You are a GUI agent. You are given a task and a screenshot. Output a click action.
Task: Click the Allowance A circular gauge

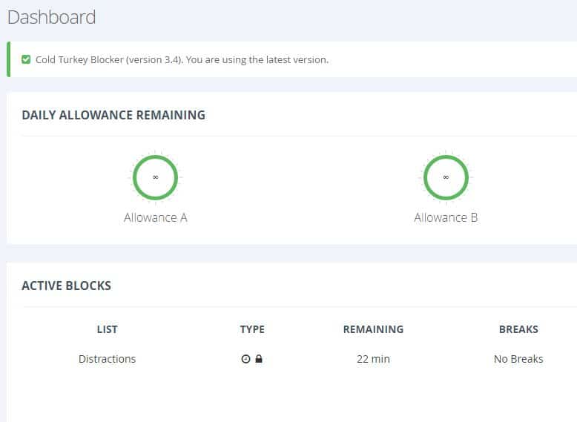(x=155, y=177)
